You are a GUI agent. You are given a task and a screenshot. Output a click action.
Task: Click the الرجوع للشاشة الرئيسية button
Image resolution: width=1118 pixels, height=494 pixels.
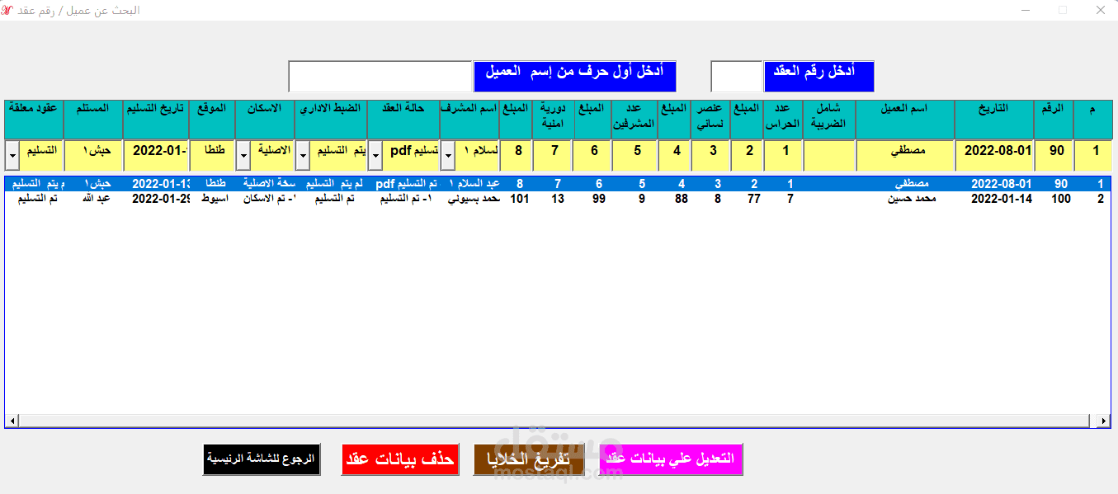[262, 459]
